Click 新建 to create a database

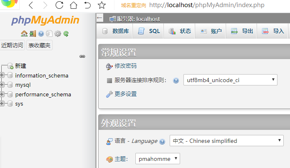point(20,66)
